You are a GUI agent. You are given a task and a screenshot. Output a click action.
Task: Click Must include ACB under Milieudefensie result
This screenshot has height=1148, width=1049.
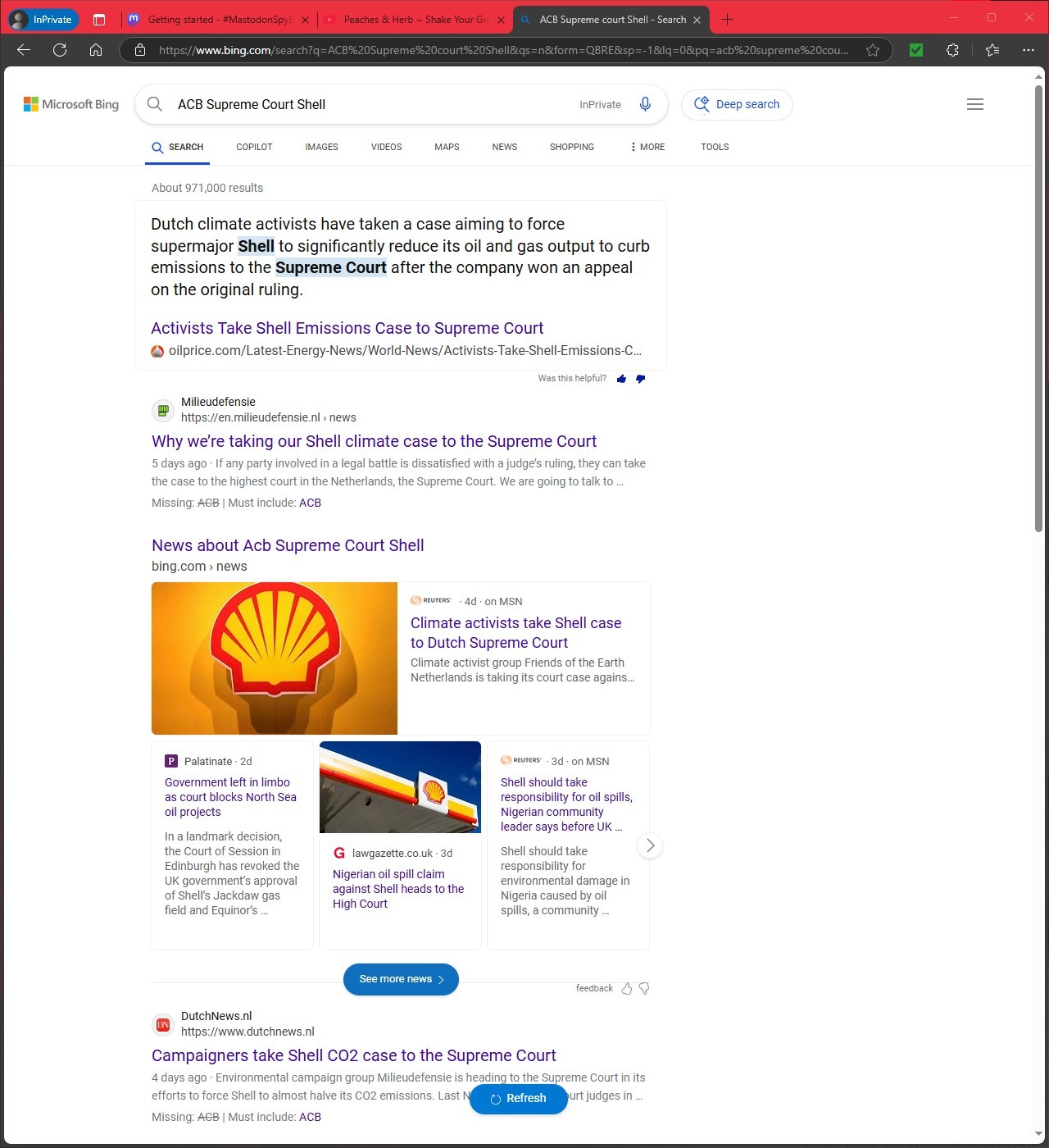pyautogui.click(x=310, y=503)
